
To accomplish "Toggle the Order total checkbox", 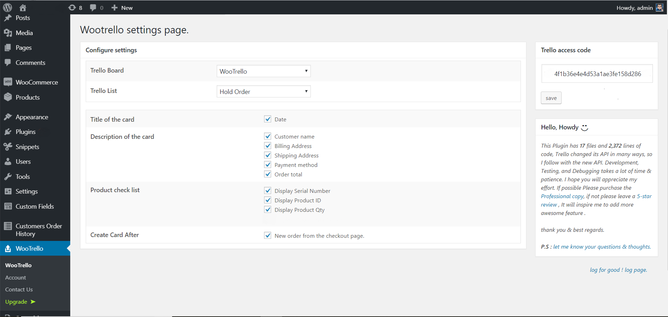I will coord(268,174).
